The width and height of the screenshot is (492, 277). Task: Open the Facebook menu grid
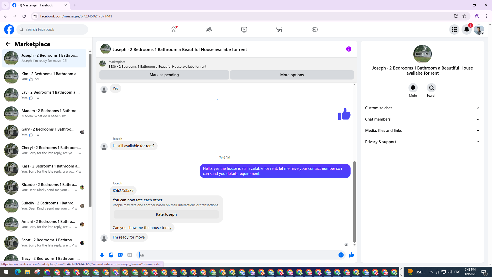click(x=454, y=29)
